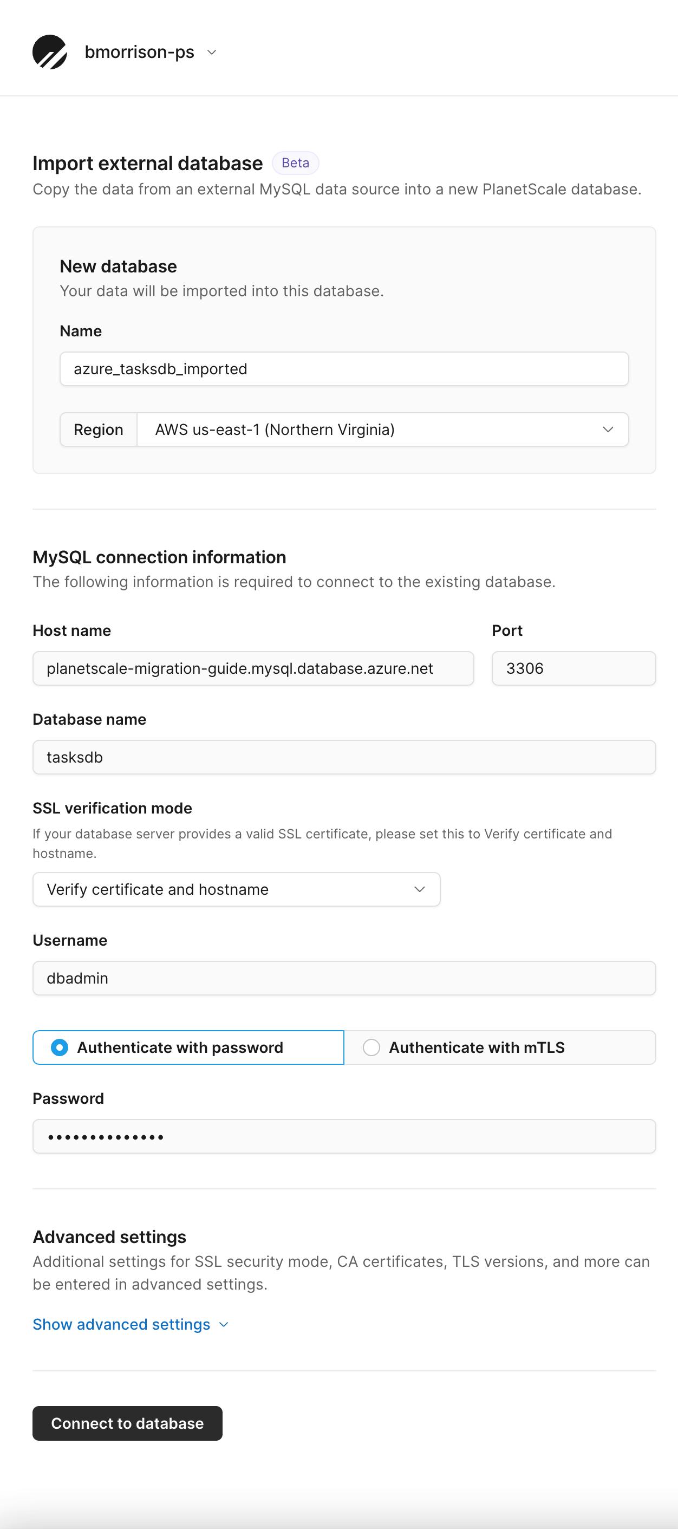Screen dimensions: 678x1529
Task: Open the bmorrison-ps organization switcher chevron
Action: point(212,52)
